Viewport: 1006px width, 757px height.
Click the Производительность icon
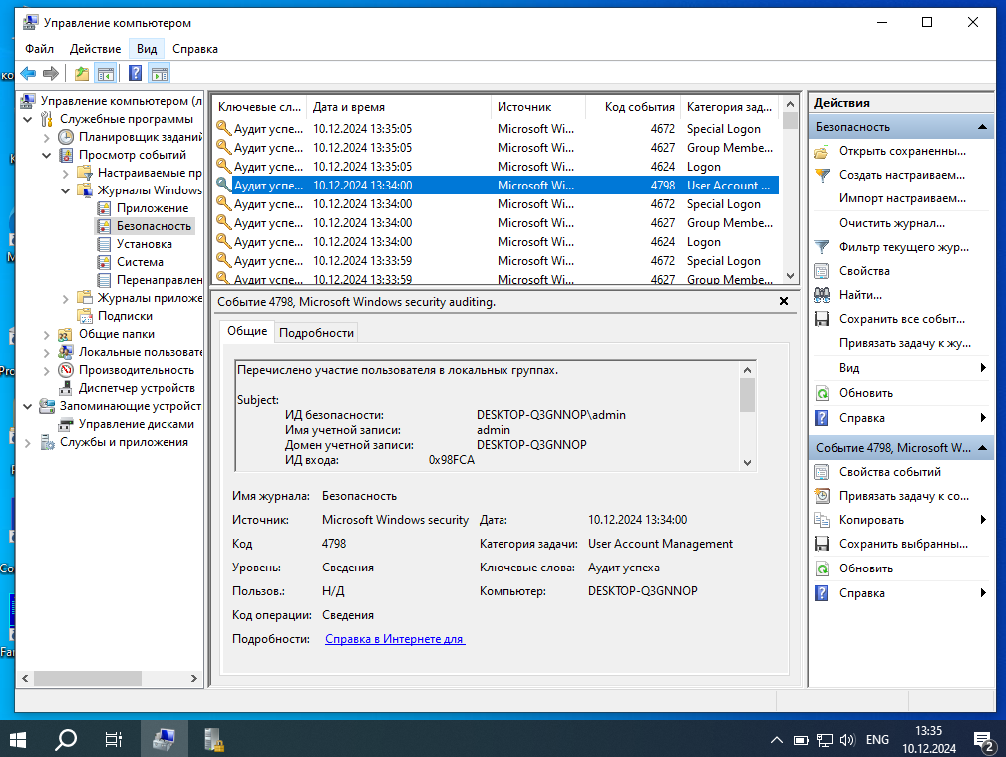click(66, 370)
